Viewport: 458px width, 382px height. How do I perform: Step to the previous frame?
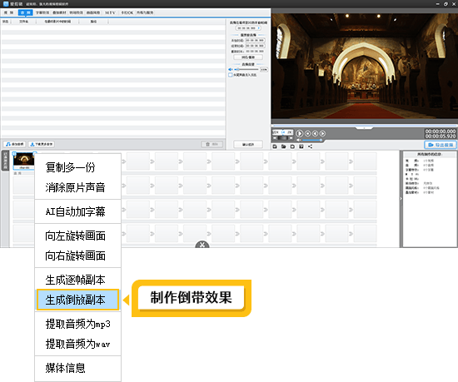pyautogui.click(x=315, y=133)
